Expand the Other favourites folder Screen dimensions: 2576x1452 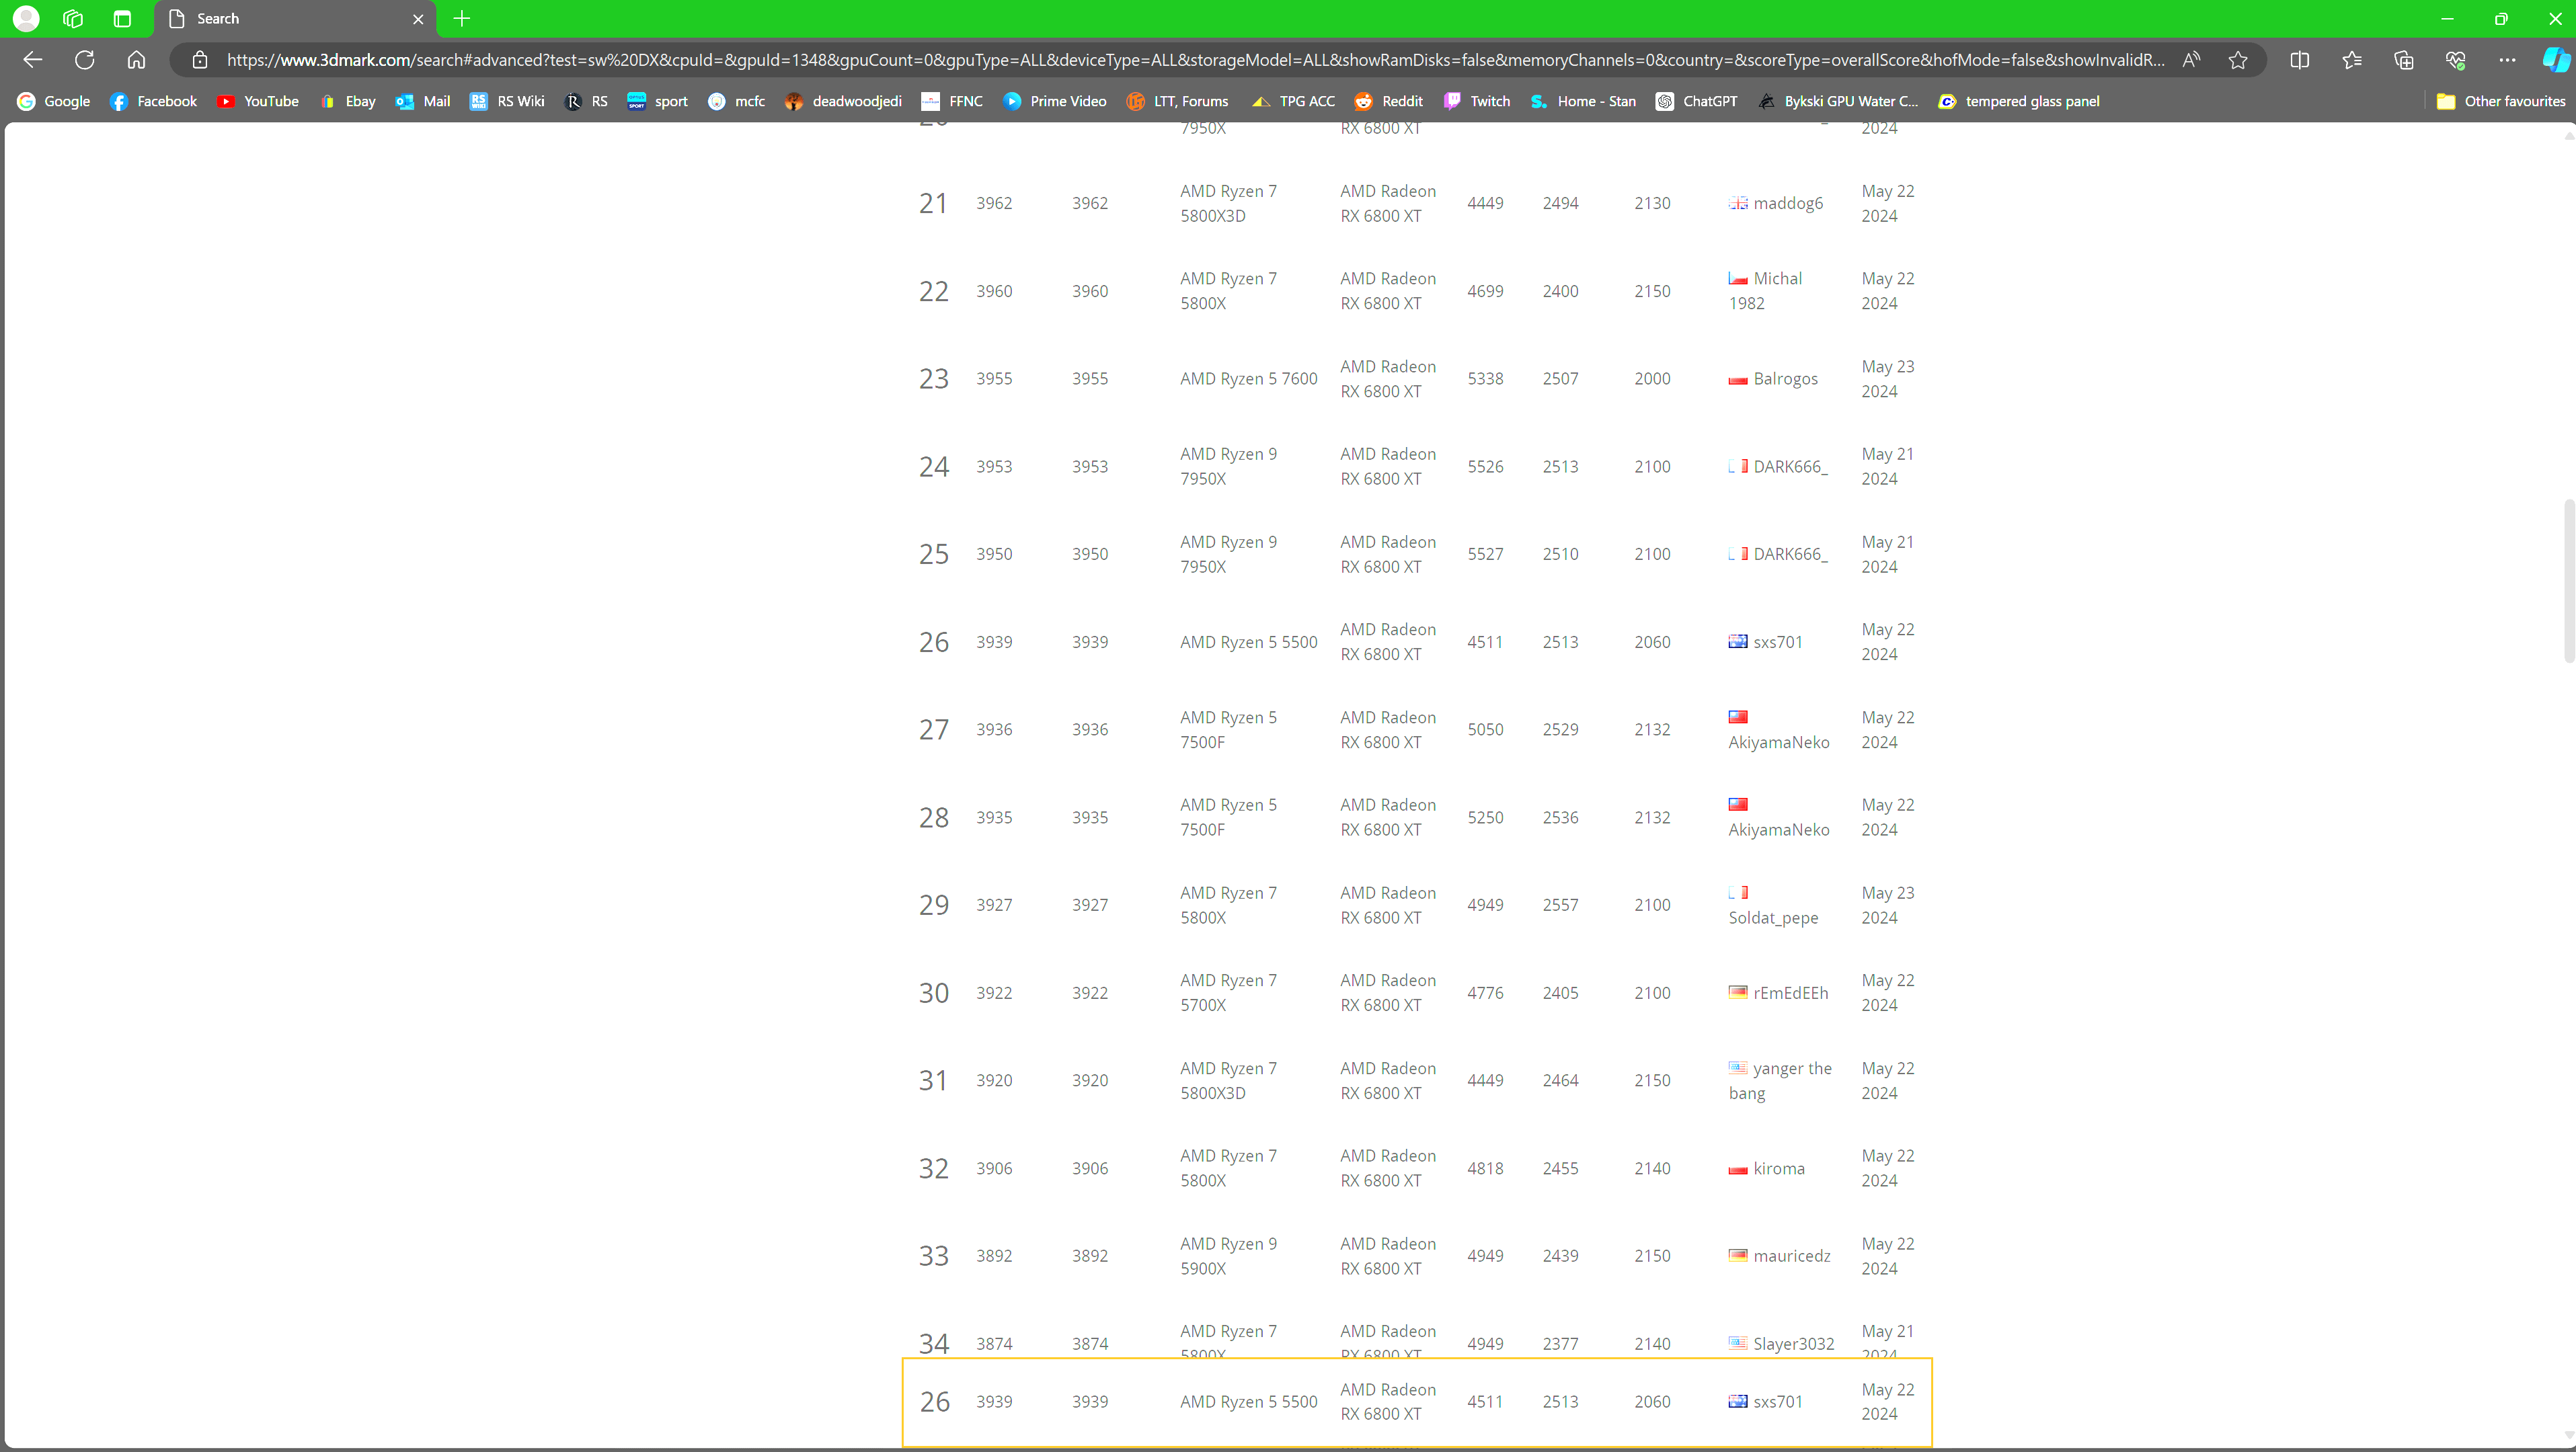tap(2501, 101)
